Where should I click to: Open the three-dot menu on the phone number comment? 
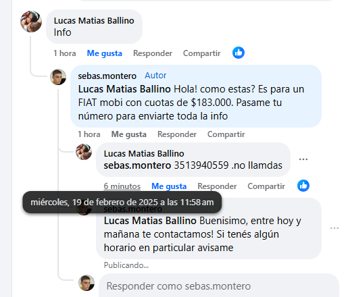[x=303, y=159]
